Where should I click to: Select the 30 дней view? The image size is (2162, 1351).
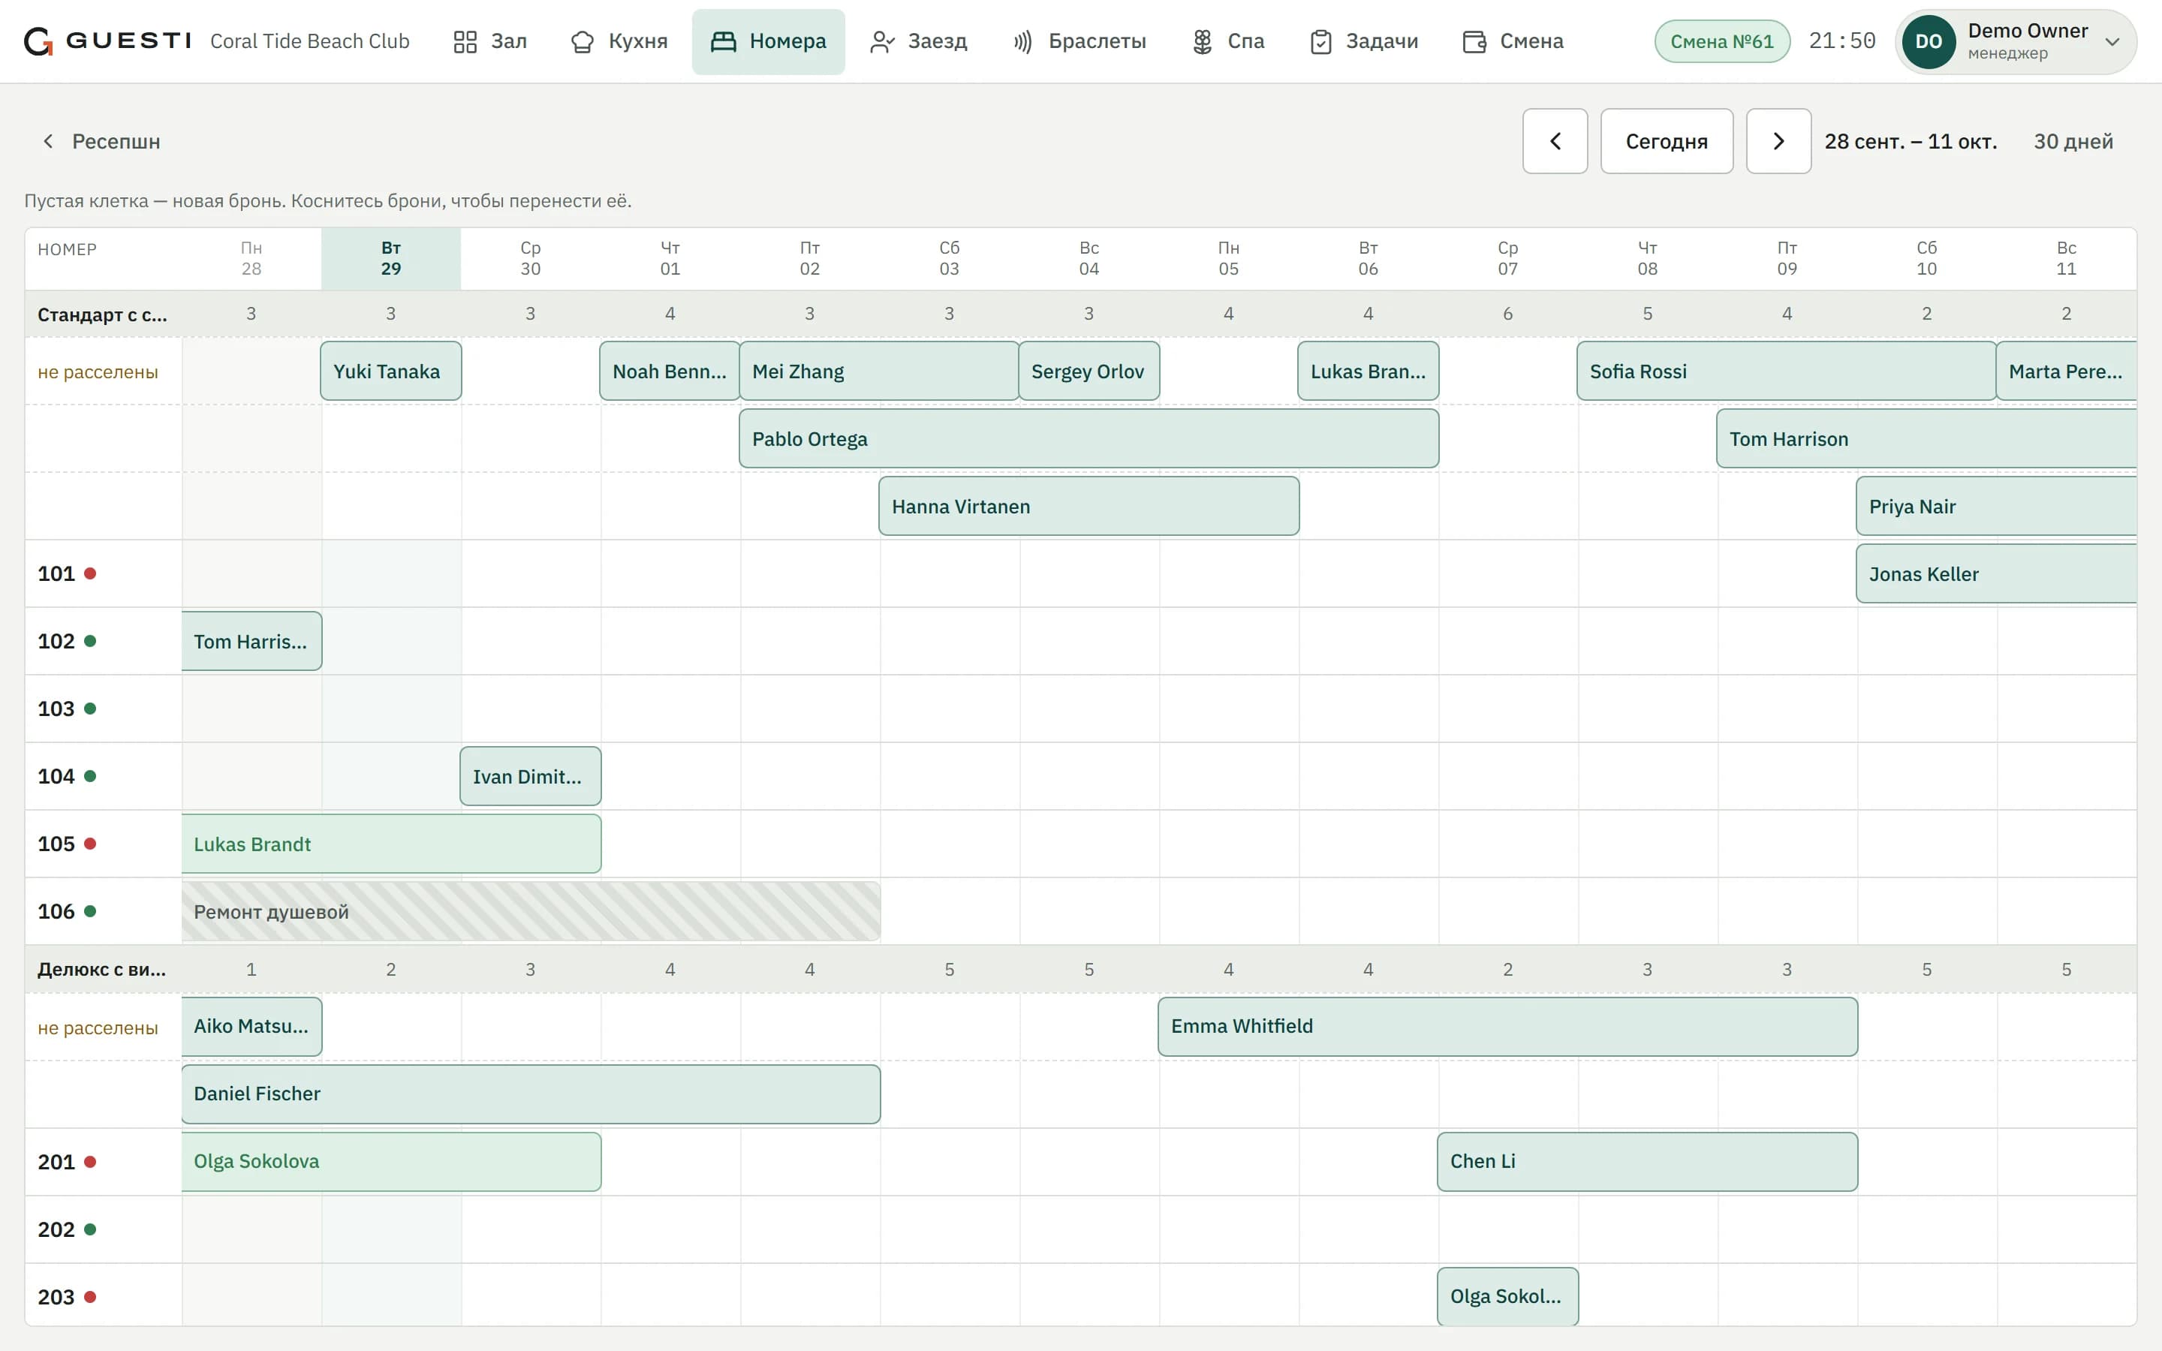pyautogui.click(x=2073, y=141)
